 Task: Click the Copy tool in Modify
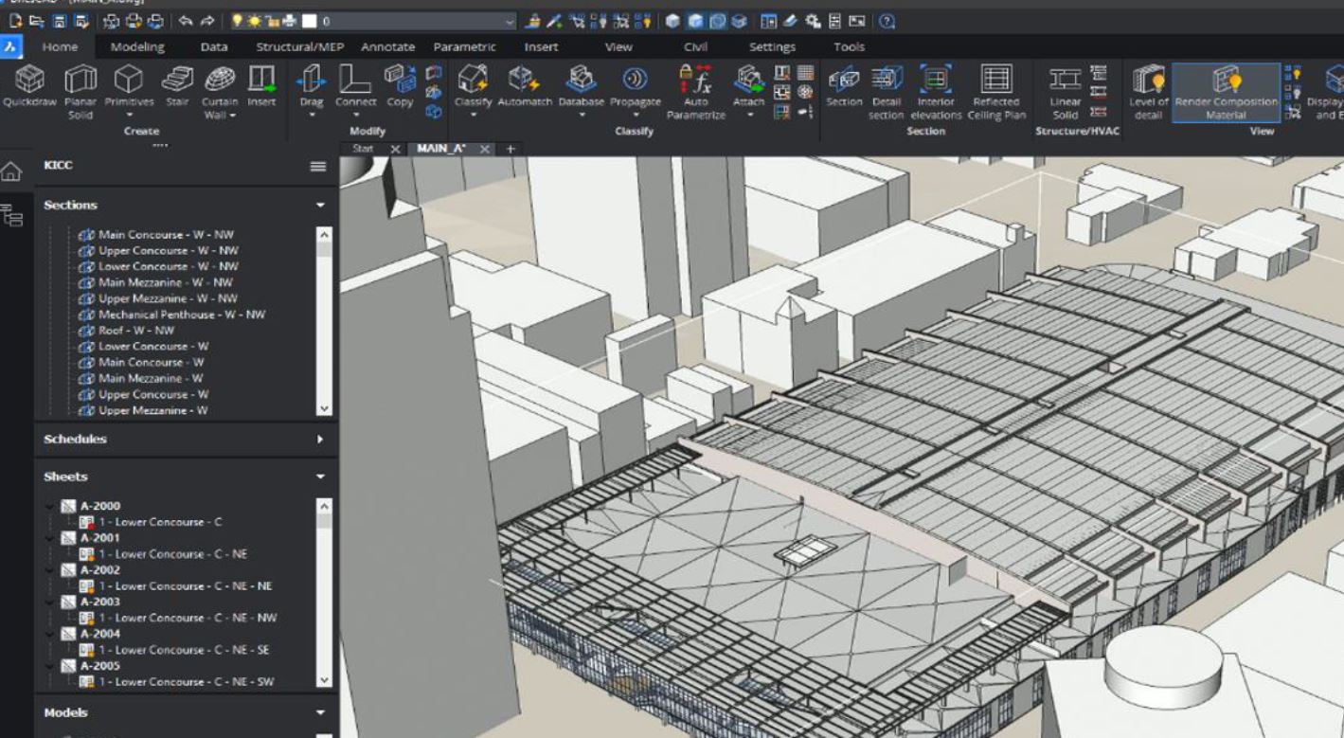click(400, 87)
